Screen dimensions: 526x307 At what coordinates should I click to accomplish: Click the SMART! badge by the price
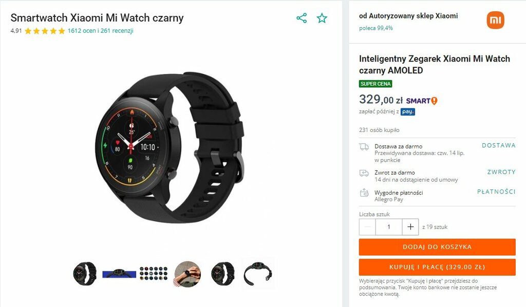tap(422, 101)
